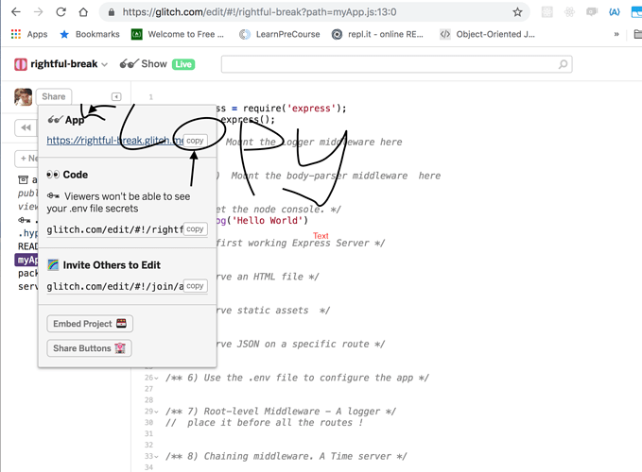Viewport: 642px width, 472px height.
Task: Open 'Object-Oriented J...' bookmark
Action: (x=487, y=34)
